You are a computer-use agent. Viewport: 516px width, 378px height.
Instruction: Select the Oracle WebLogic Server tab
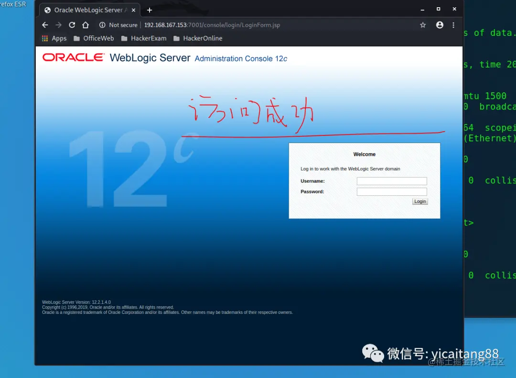coord(89,10)
